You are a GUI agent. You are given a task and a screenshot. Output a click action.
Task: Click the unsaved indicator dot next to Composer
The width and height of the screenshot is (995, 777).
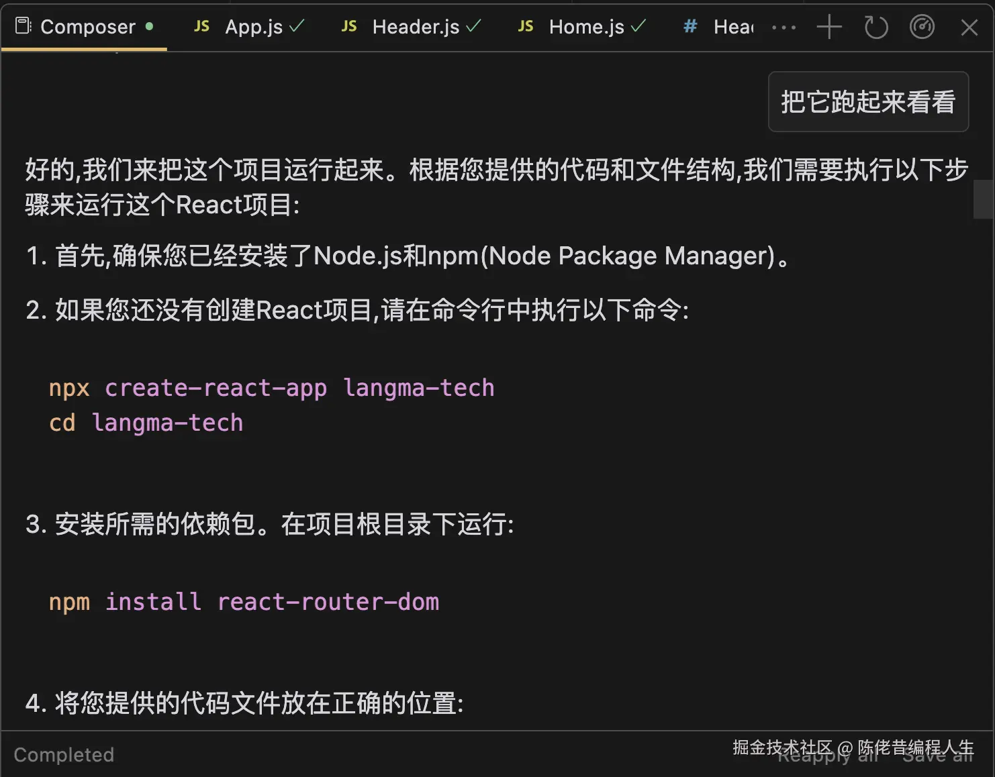click(x=150, y=28)
